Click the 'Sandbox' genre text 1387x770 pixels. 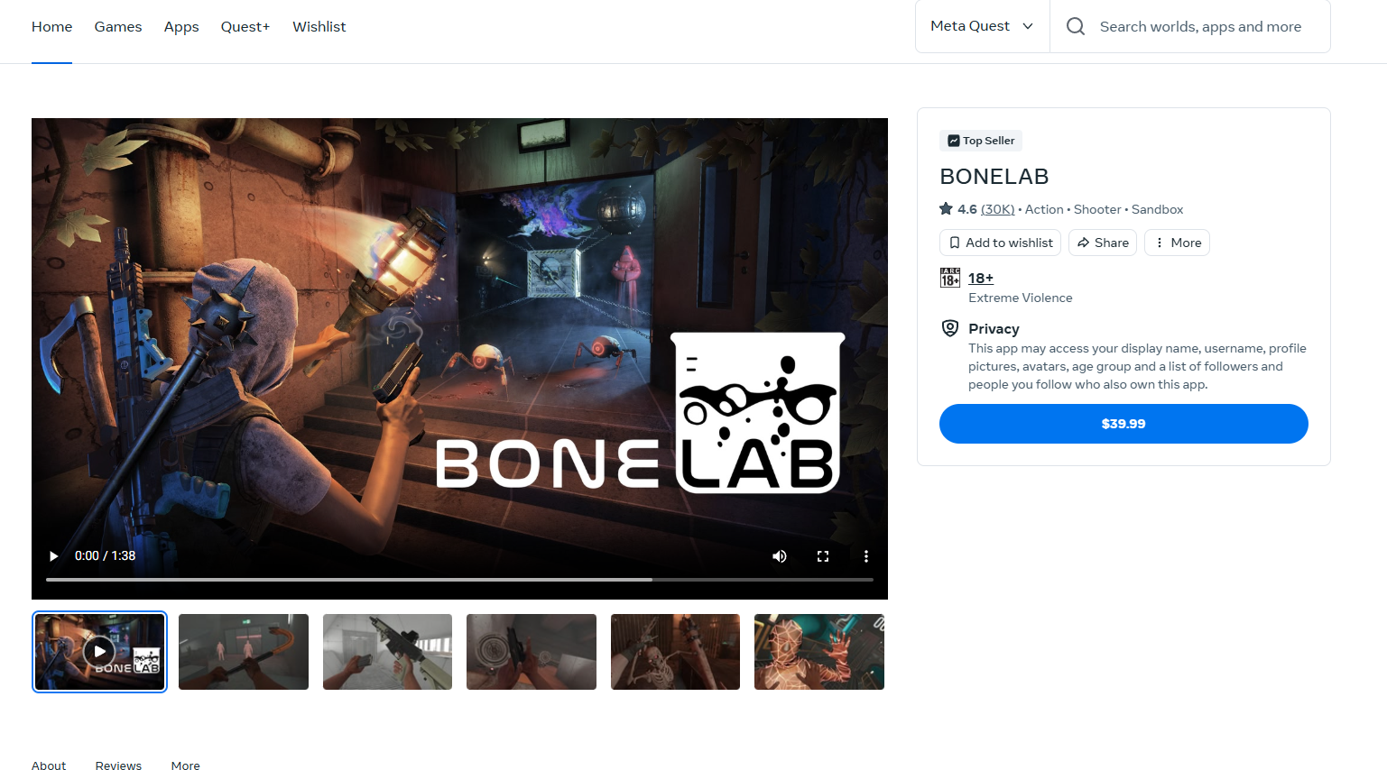pos(1158,209)
